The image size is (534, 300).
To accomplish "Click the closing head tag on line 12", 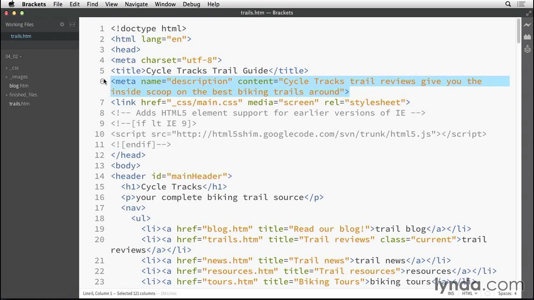I will 128,155.
